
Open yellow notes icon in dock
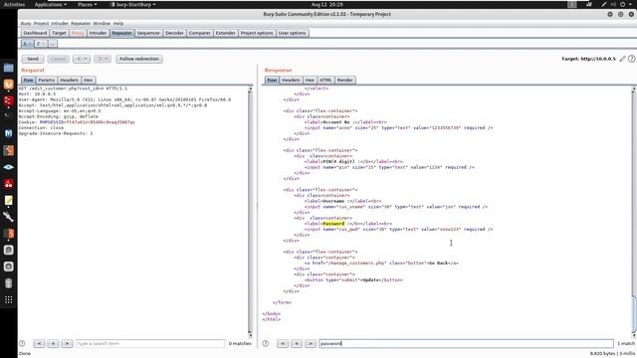pyautogui.click(x=9, y=200)
